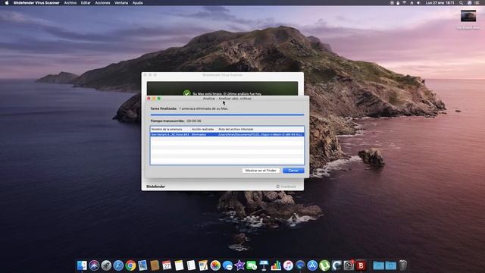
Task: Open the Editar menu
Action: [86, 3]
